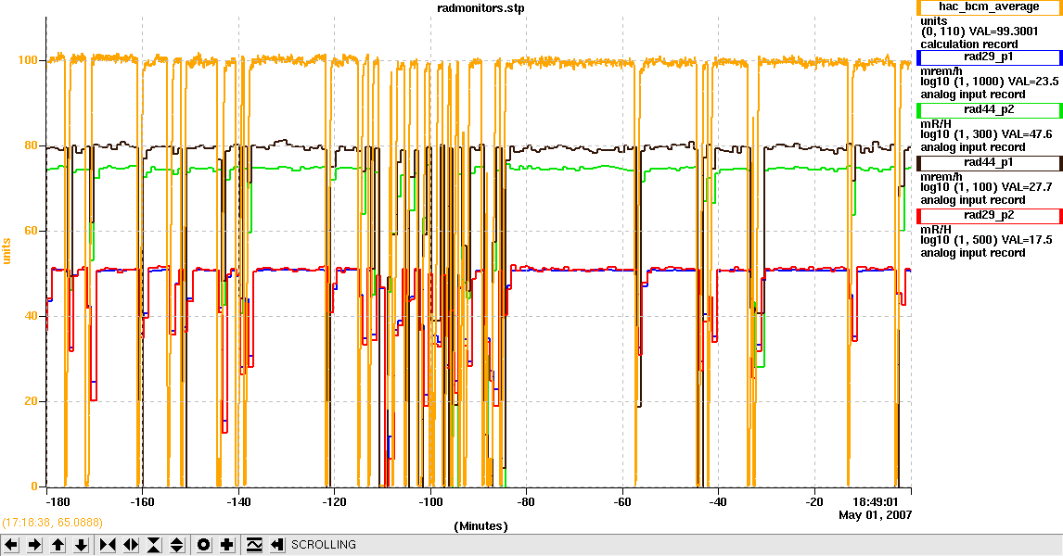Select the rad44_p1 legend entry
Screen dimensions: 1063x556
click(x=989, y=162)
